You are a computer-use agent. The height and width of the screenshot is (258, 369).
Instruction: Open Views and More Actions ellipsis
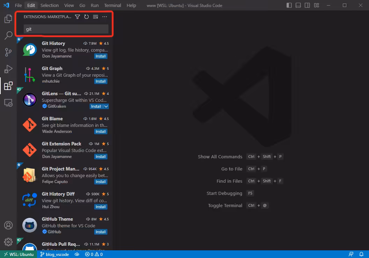coord(105,17)
